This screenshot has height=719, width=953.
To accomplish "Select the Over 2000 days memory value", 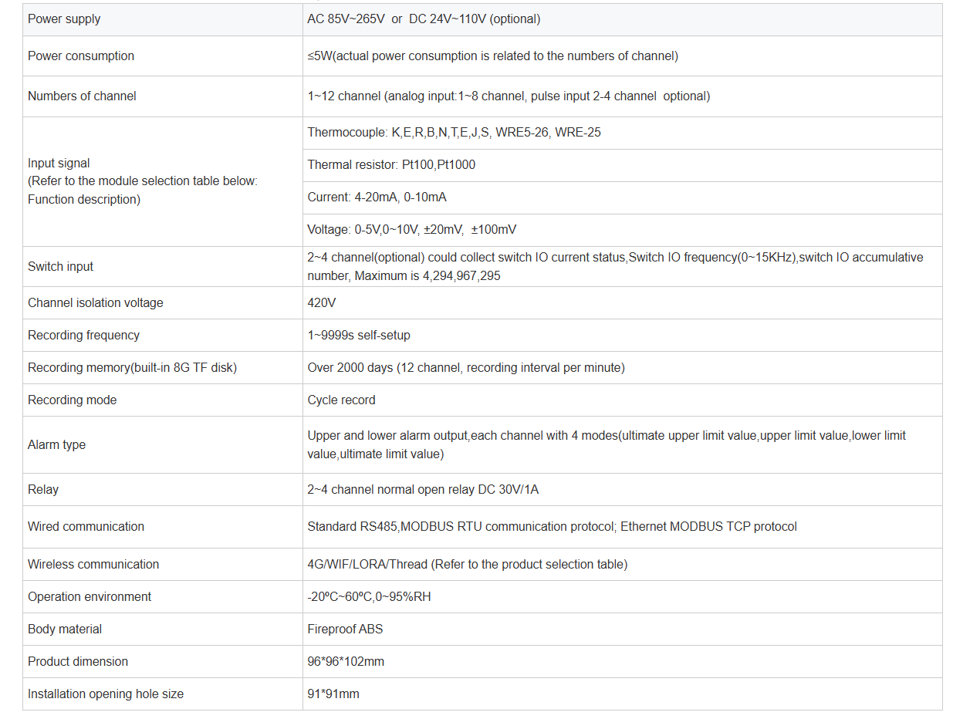I will [466, 368].
